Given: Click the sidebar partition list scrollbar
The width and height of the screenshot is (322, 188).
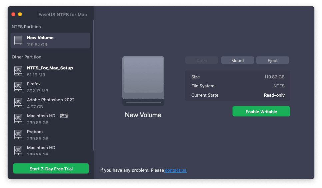Looking at the screenshot, I should pyautogui.click(x=94, y=85).
